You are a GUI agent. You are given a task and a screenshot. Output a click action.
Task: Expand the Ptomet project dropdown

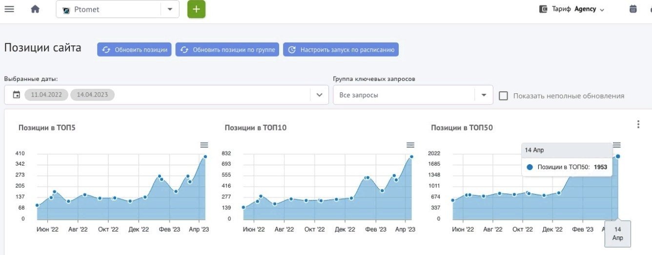click(170, 9)
